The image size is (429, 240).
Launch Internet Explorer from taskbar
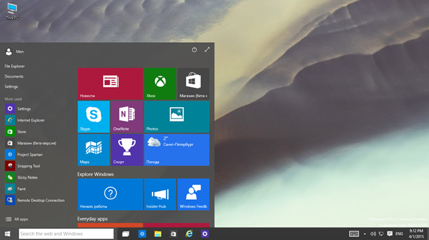tap(189, 234)
